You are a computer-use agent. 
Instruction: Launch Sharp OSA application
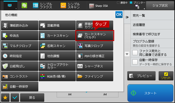[99, 6]
